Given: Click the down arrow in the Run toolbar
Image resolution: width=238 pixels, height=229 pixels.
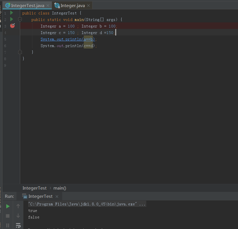Looking at the screenshot, I should (18, 216).
